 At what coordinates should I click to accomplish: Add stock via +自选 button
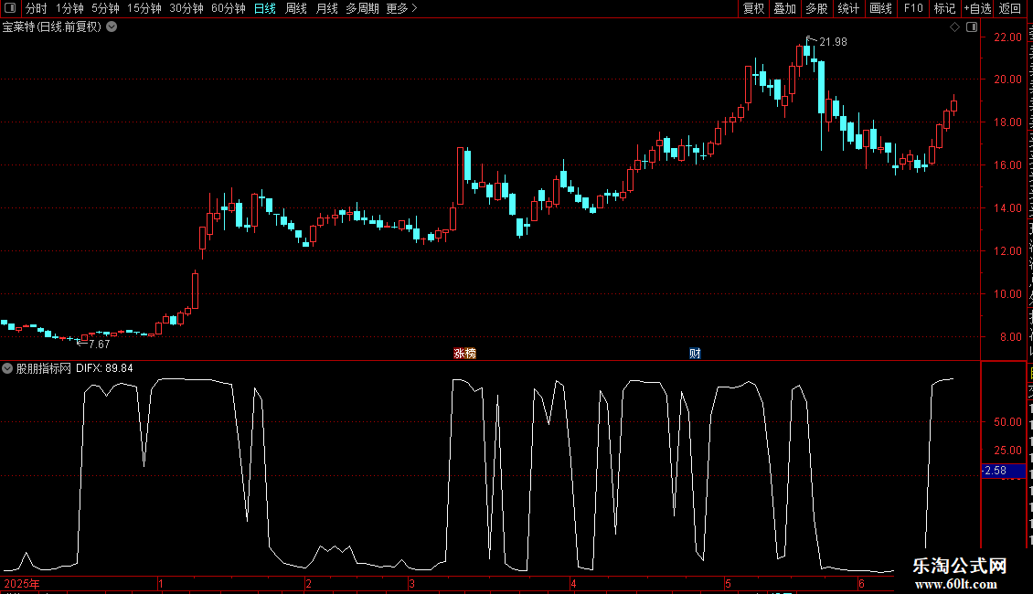coord(977,8)
